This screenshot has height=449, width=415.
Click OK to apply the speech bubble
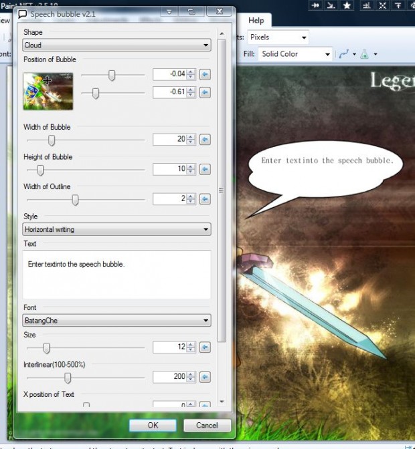(153, 425)
